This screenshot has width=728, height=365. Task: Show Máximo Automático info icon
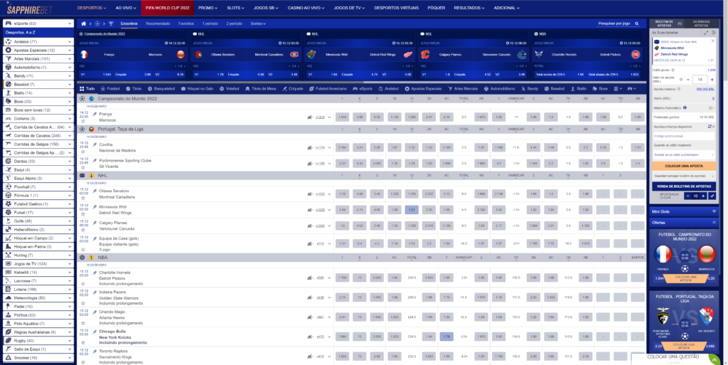point(685,107)
